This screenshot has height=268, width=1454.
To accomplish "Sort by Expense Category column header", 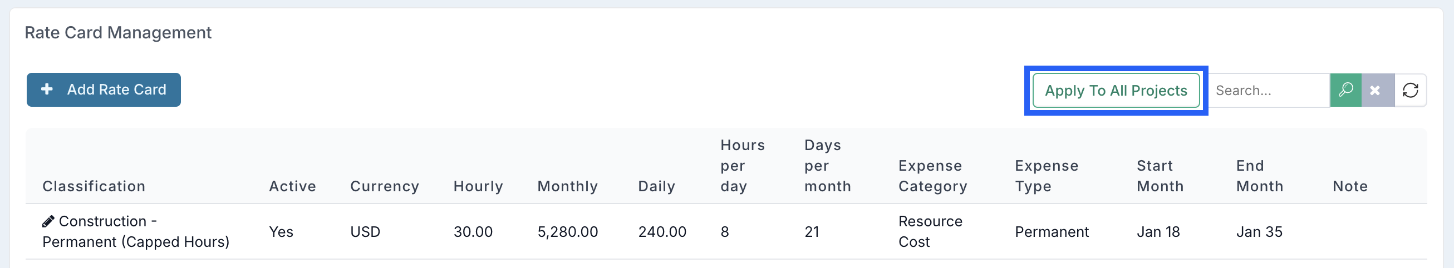I will coord(932,176).
